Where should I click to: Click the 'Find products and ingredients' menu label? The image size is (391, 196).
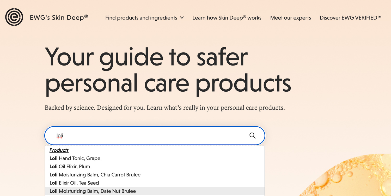tap(141, 18)
